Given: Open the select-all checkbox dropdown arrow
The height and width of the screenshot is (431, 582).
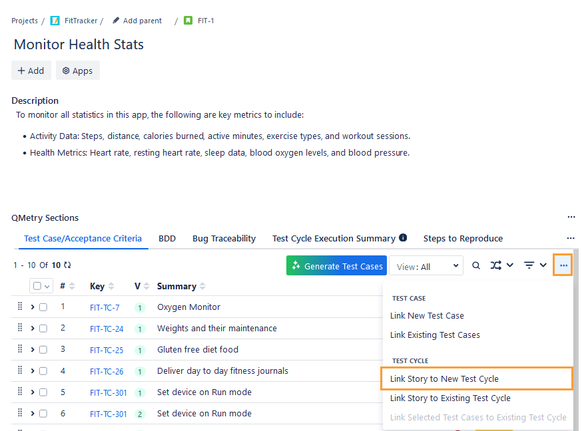Looking at the screenshot, I should click(x=47, y=285).
